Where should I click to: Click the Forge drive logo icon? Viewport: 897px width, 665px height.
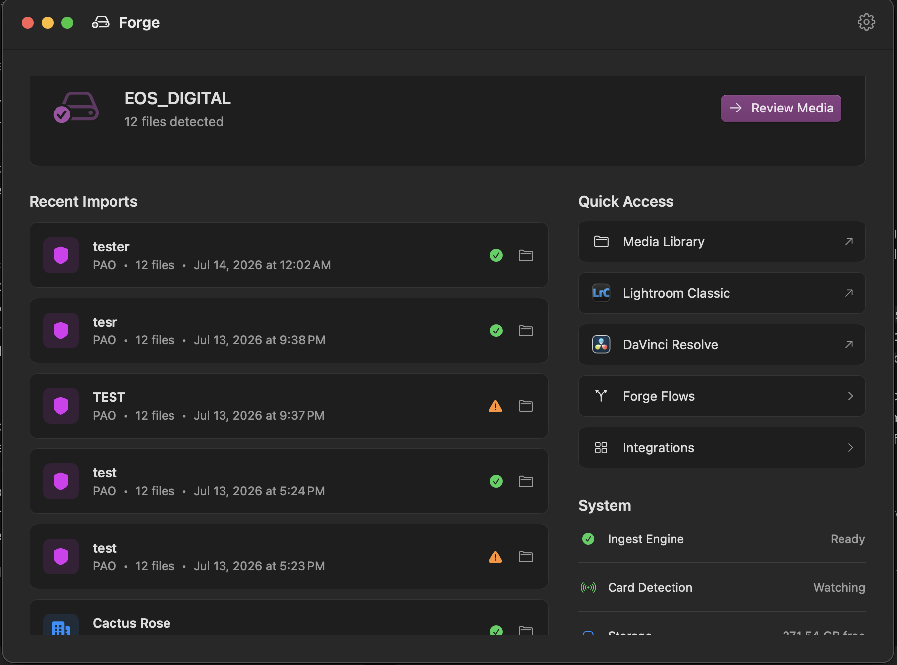[101, 22]
